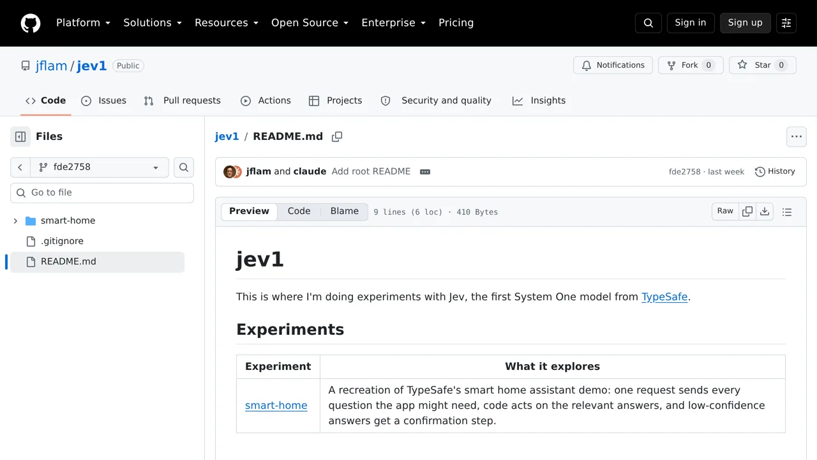Open the commit History
Screen dimensions: 817x460
pyautogui.click(x=775, y=172)
